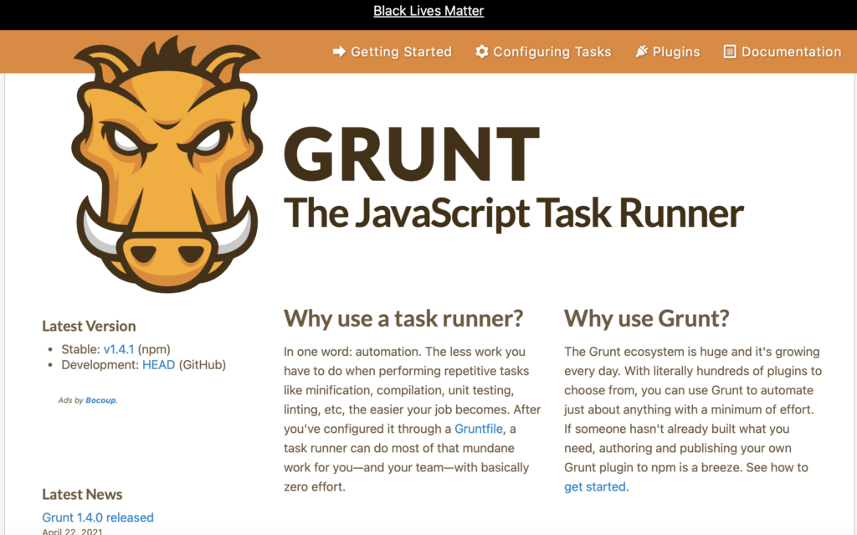Screen dimensions: 857x535
Task: Click the gear icon next to Configuring Tasks
Action: [481, 51]
